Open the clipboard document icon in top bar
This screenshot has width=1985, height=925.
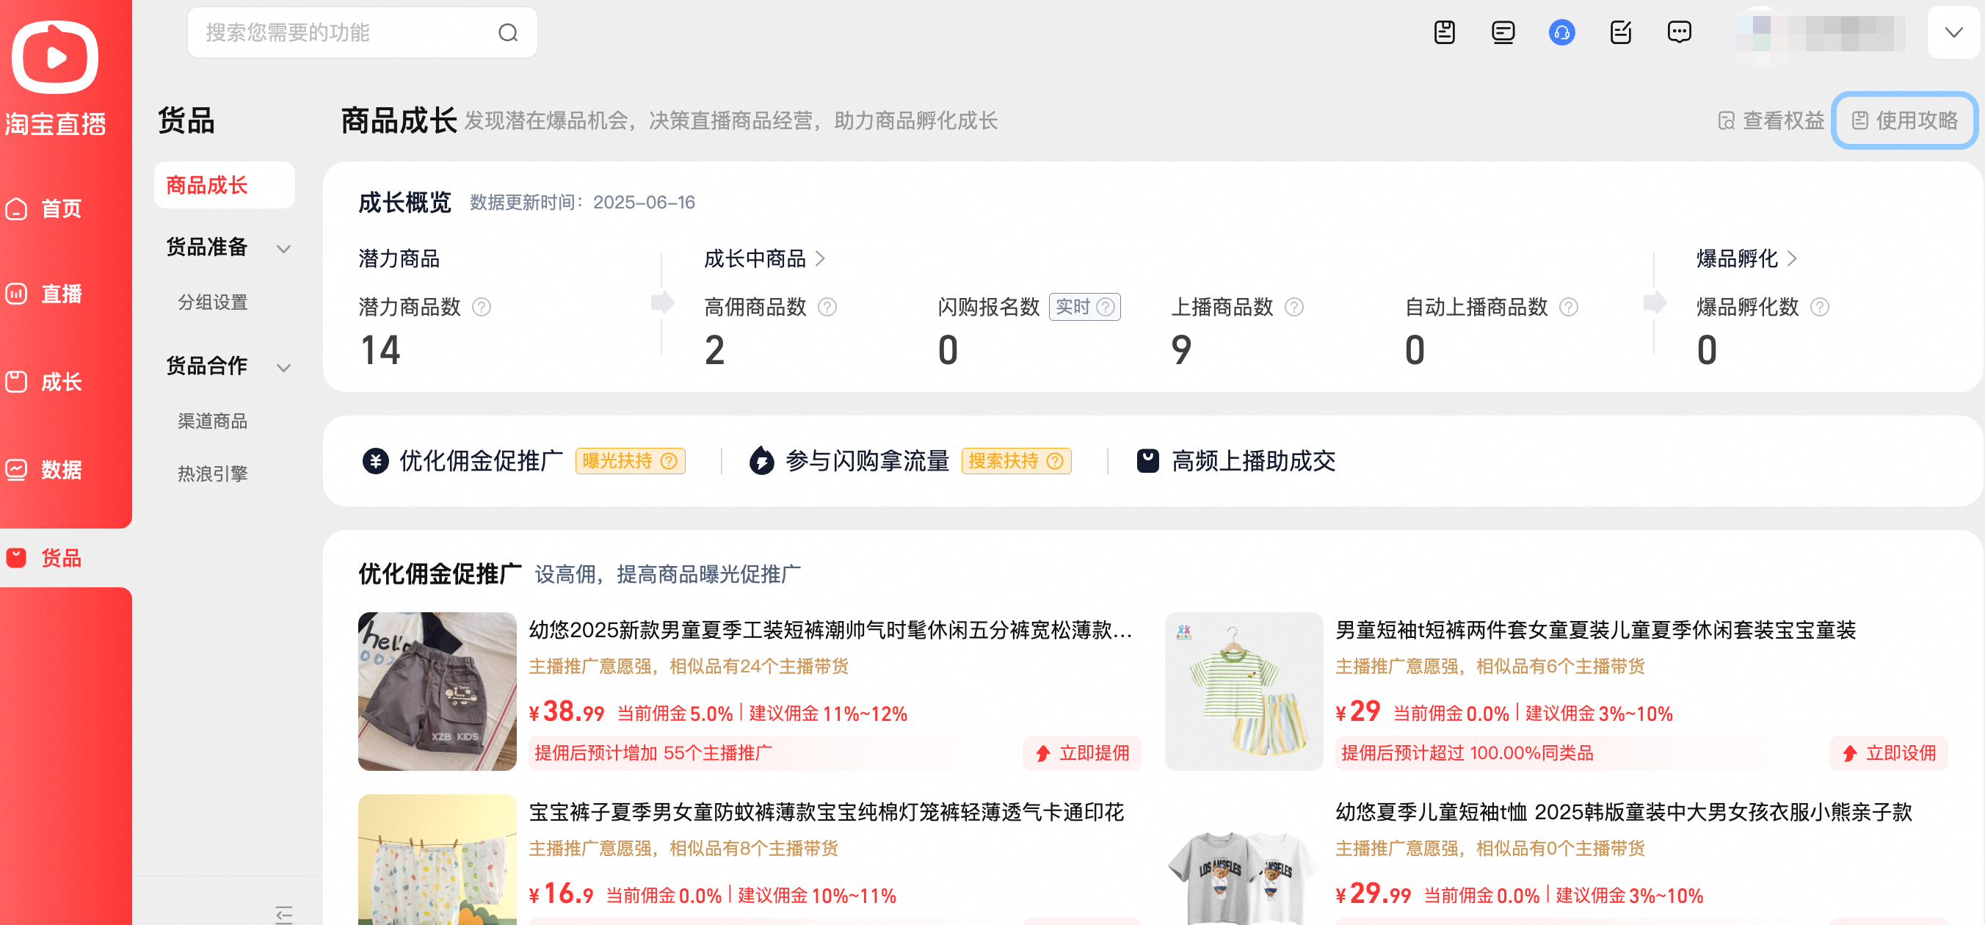coord(1444,32)
